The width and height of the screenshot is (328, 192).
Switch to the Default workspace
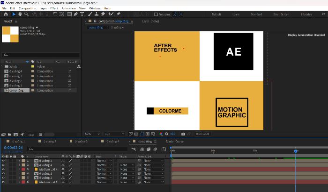[x=216, y=14]
